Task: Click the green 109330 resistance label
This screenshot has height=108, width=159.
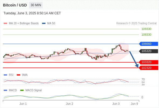Action: point(146,29)
